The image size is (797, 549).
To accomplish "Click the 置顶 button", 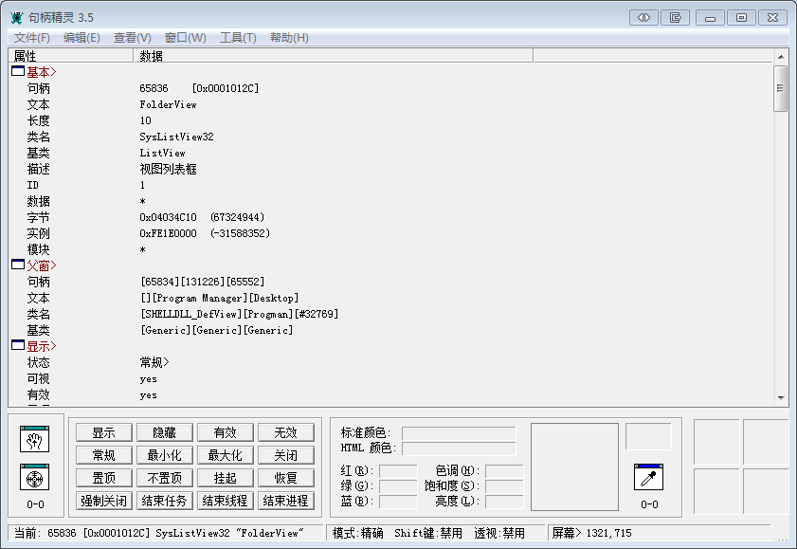I will pyautogui.click(x=104, y=478).
